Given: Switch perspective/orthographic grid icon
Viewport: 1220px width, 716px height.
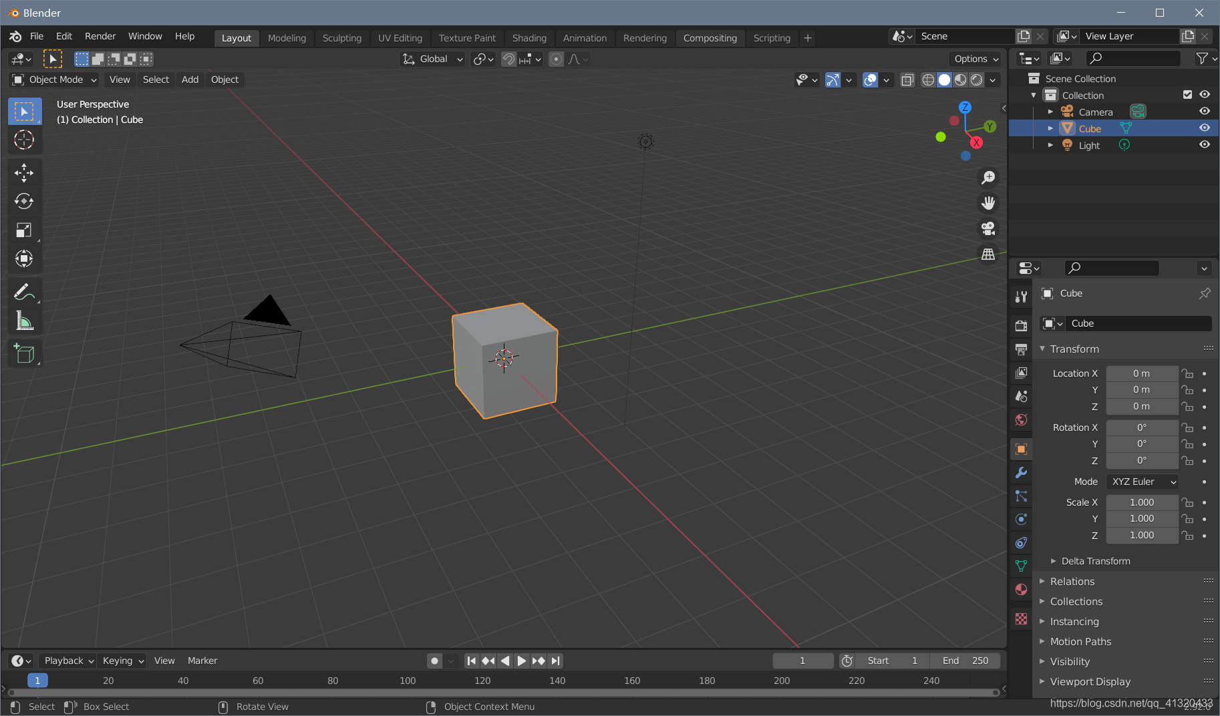Looking at the screenshot, I should (x=988, y=254).
